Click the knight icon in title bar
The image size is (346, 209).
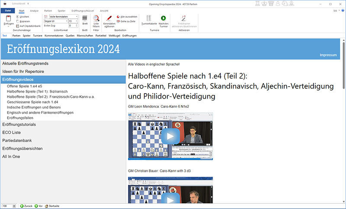[x=285, y=3]
